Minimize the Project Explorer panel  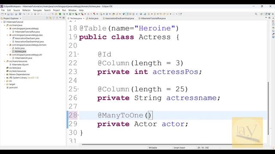(60, 18)
